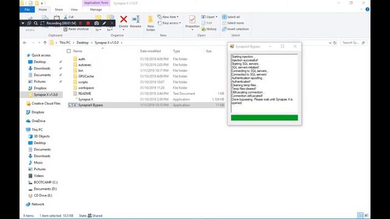390x219 pixels.
Task: Sort by the Type column header
Action: [176, 51]
